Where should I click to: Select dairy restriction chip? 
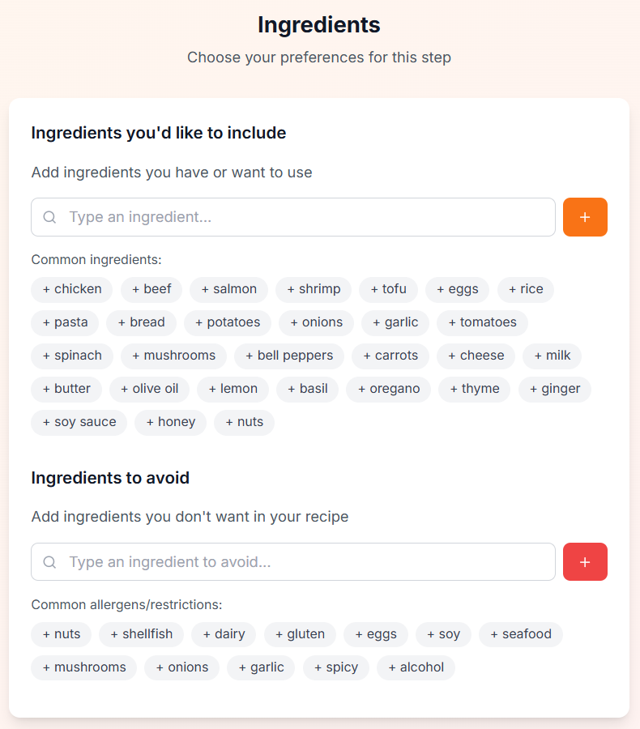pos(224,634)
